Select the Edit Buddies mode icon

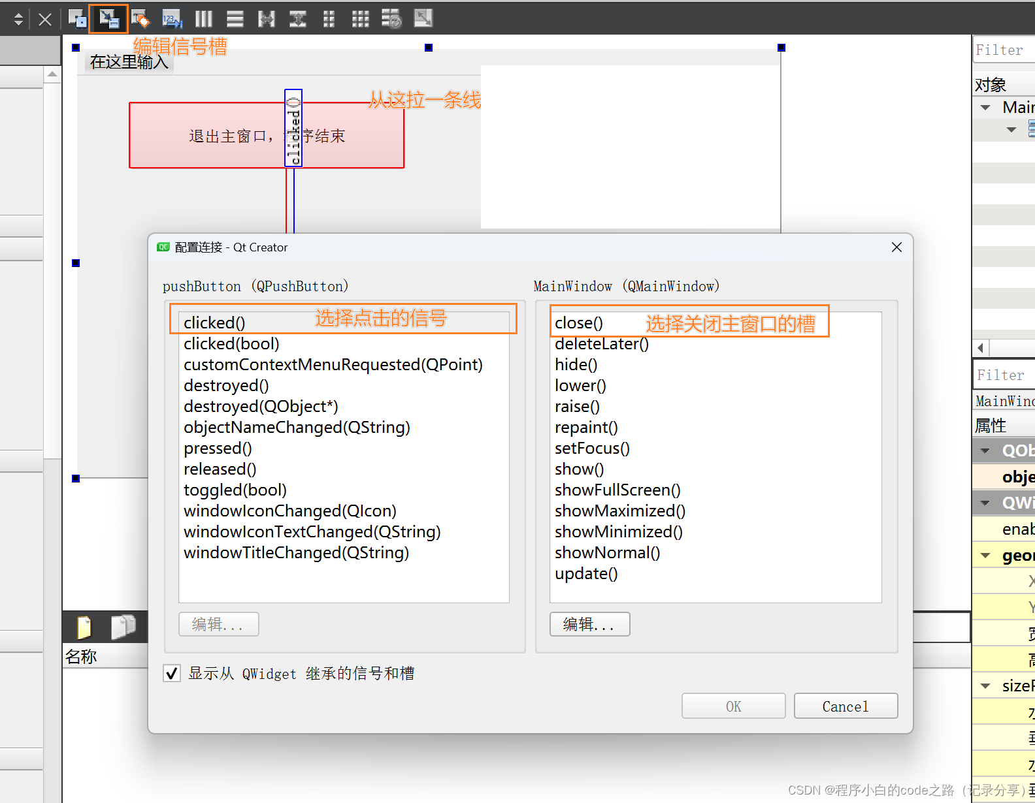(x=140, y=19)
